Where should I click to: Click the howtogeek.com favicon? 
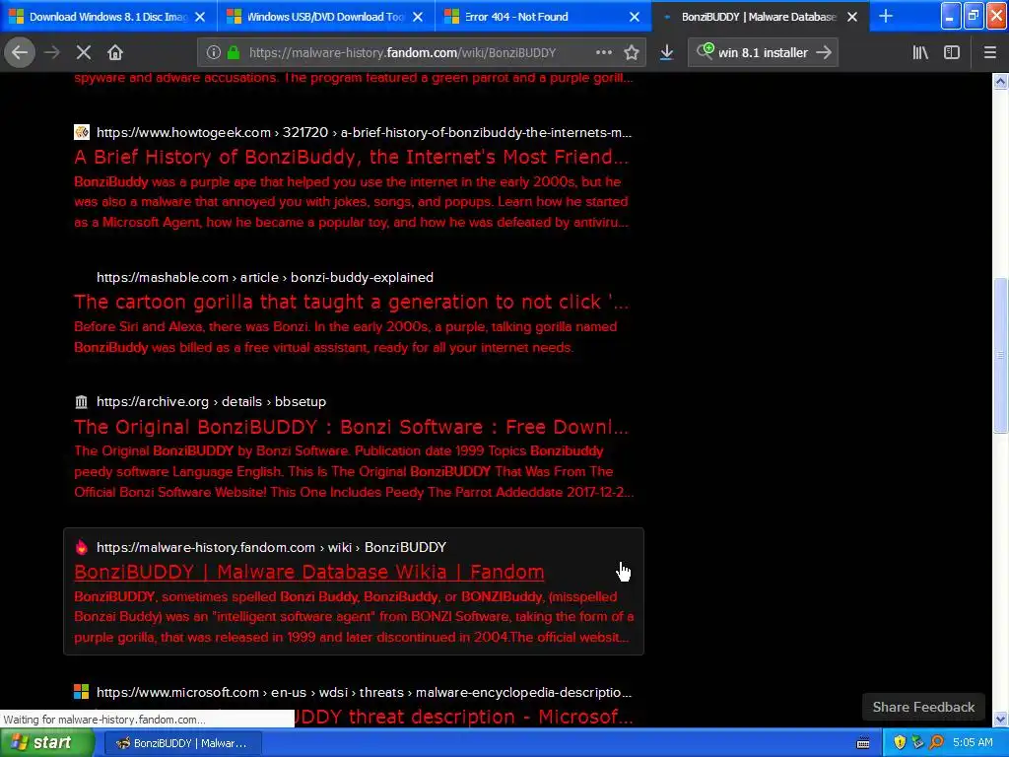tap(82, 132)
